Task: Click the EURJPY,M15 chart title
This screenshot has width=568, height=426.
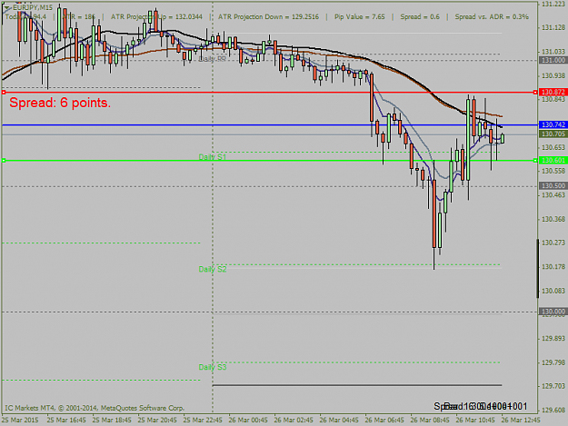Action: (32, 7)
